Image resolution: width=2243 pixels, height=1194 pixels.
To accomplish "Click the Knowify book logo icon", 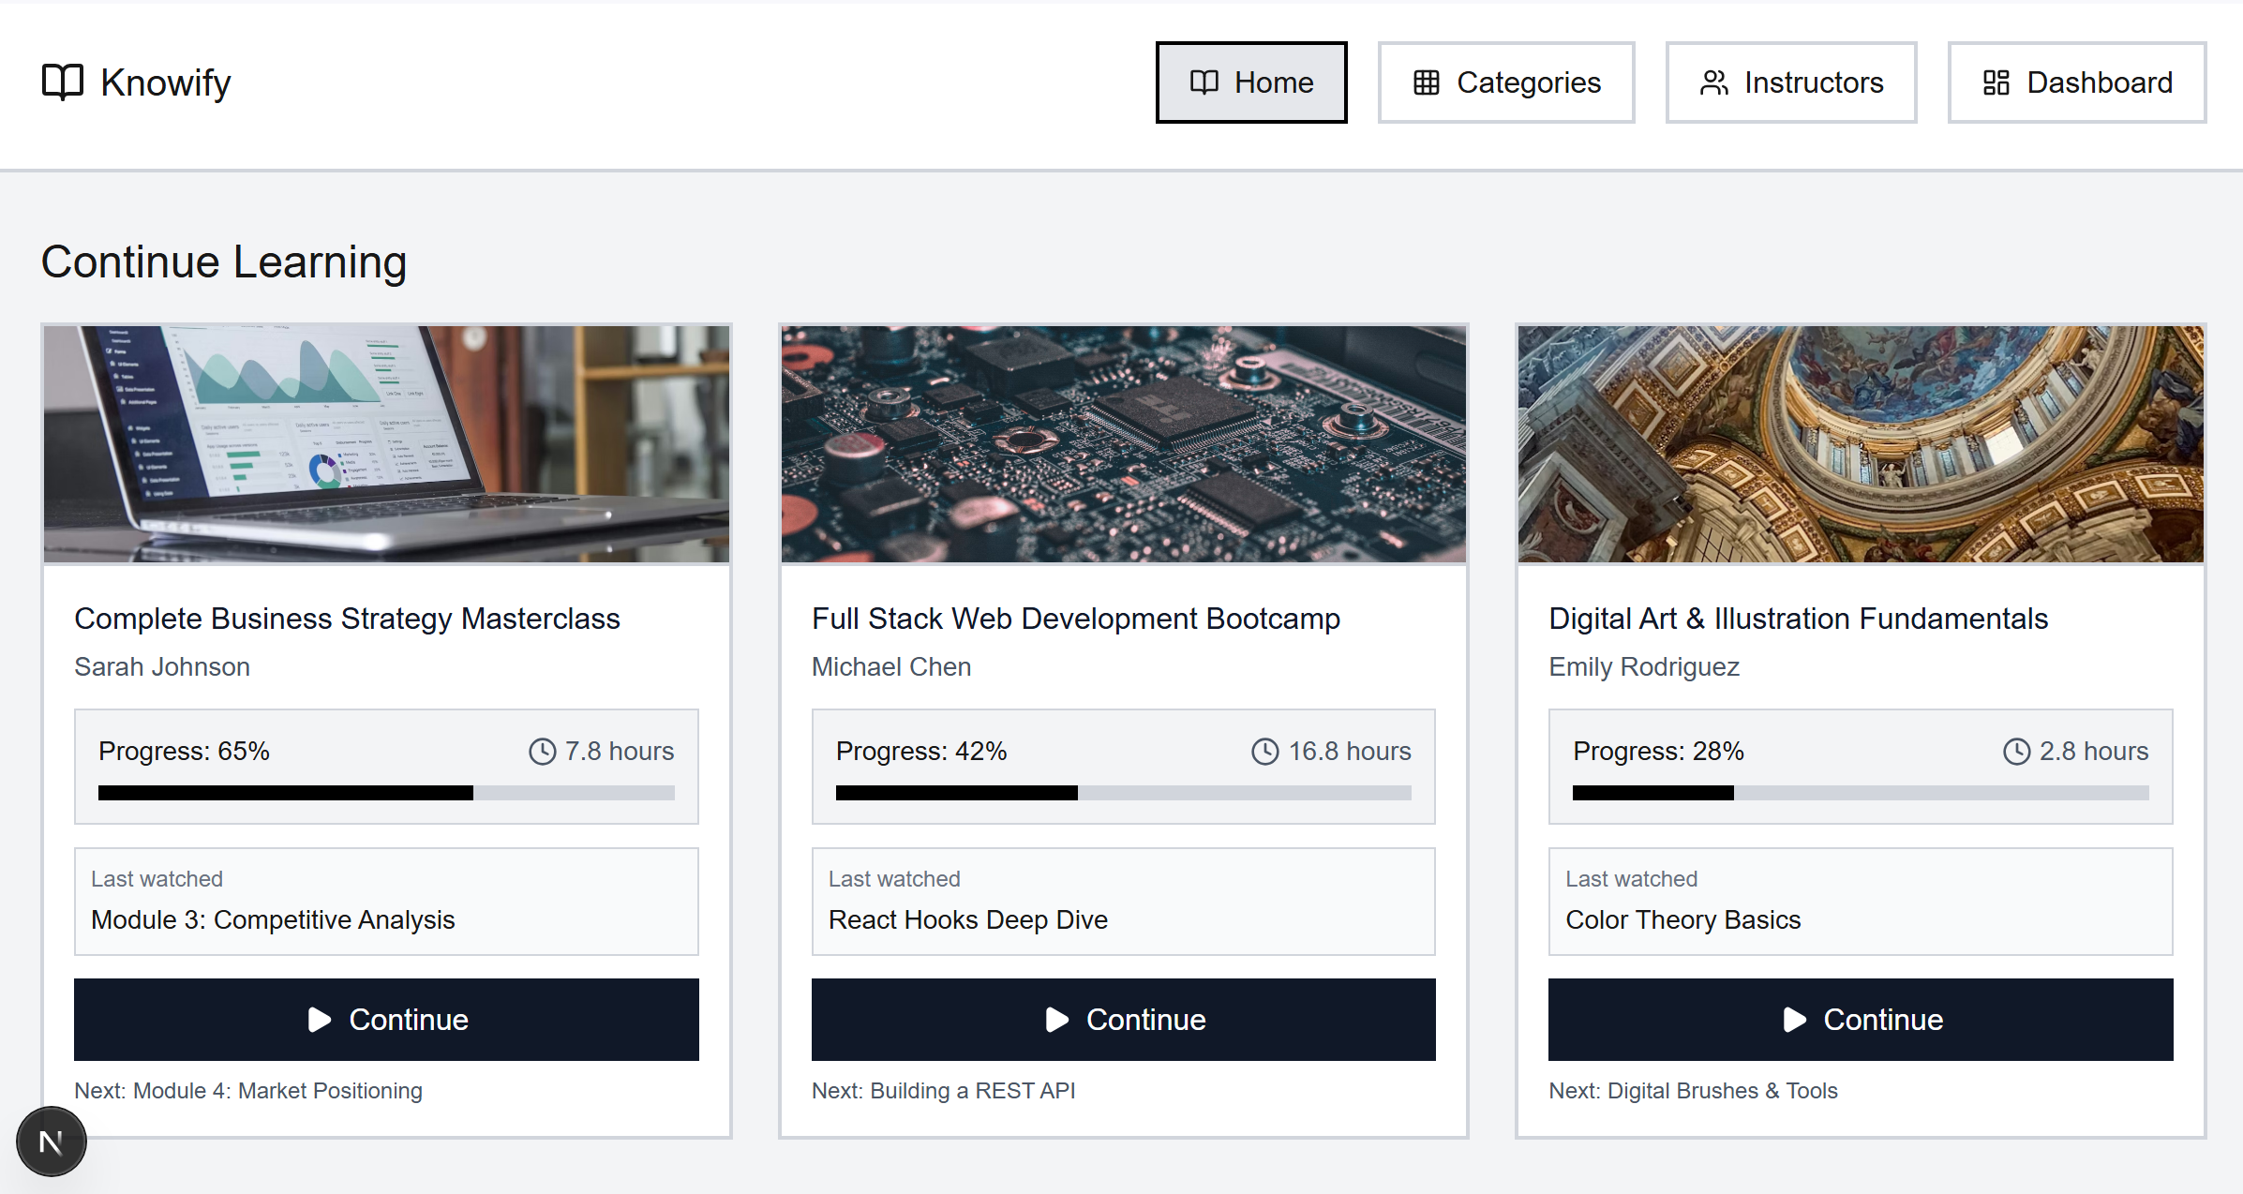I will pos(63,82).
